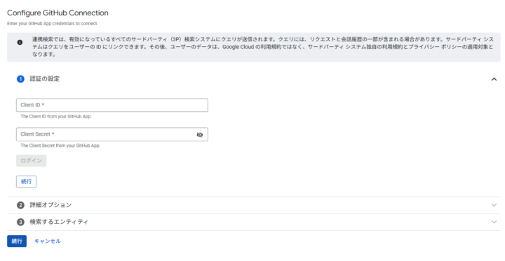Screen dimensions: 505x261
Task: Click step 1 number badge for 認証の設定
Action: tap(20, 79)
